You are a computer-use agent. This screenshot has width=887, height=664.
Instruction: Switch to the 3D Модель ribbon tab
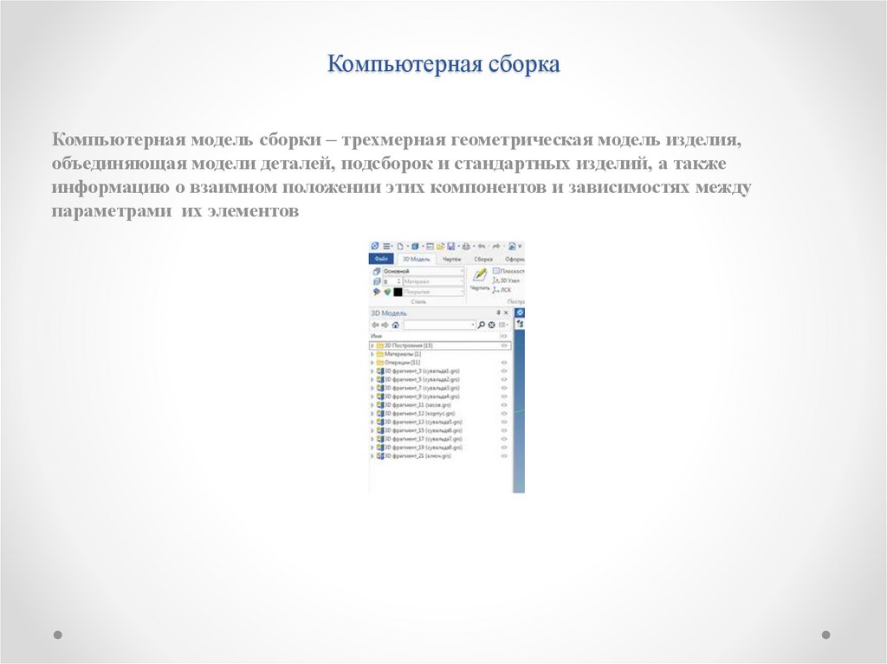(417, 259)
